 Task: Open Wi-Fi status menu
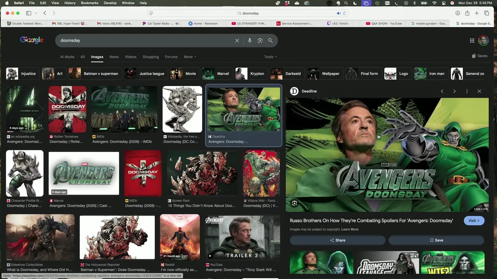tap(434, 3)
